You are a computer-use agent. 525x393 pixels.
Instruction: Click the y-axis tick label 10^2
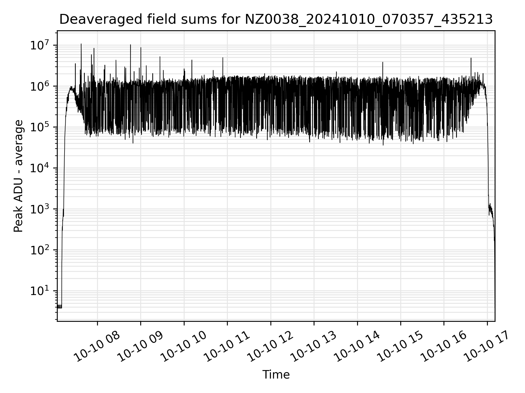point(40,249)
